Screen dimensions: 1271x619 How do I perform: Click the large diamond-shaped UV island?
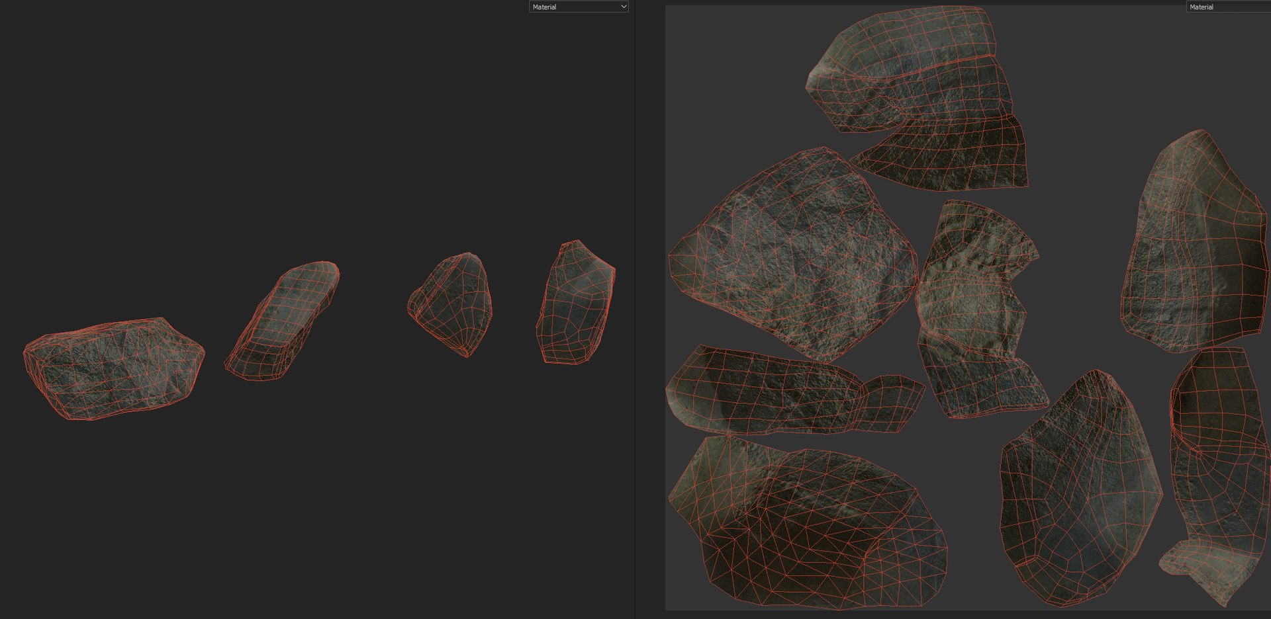coord(792,255)
